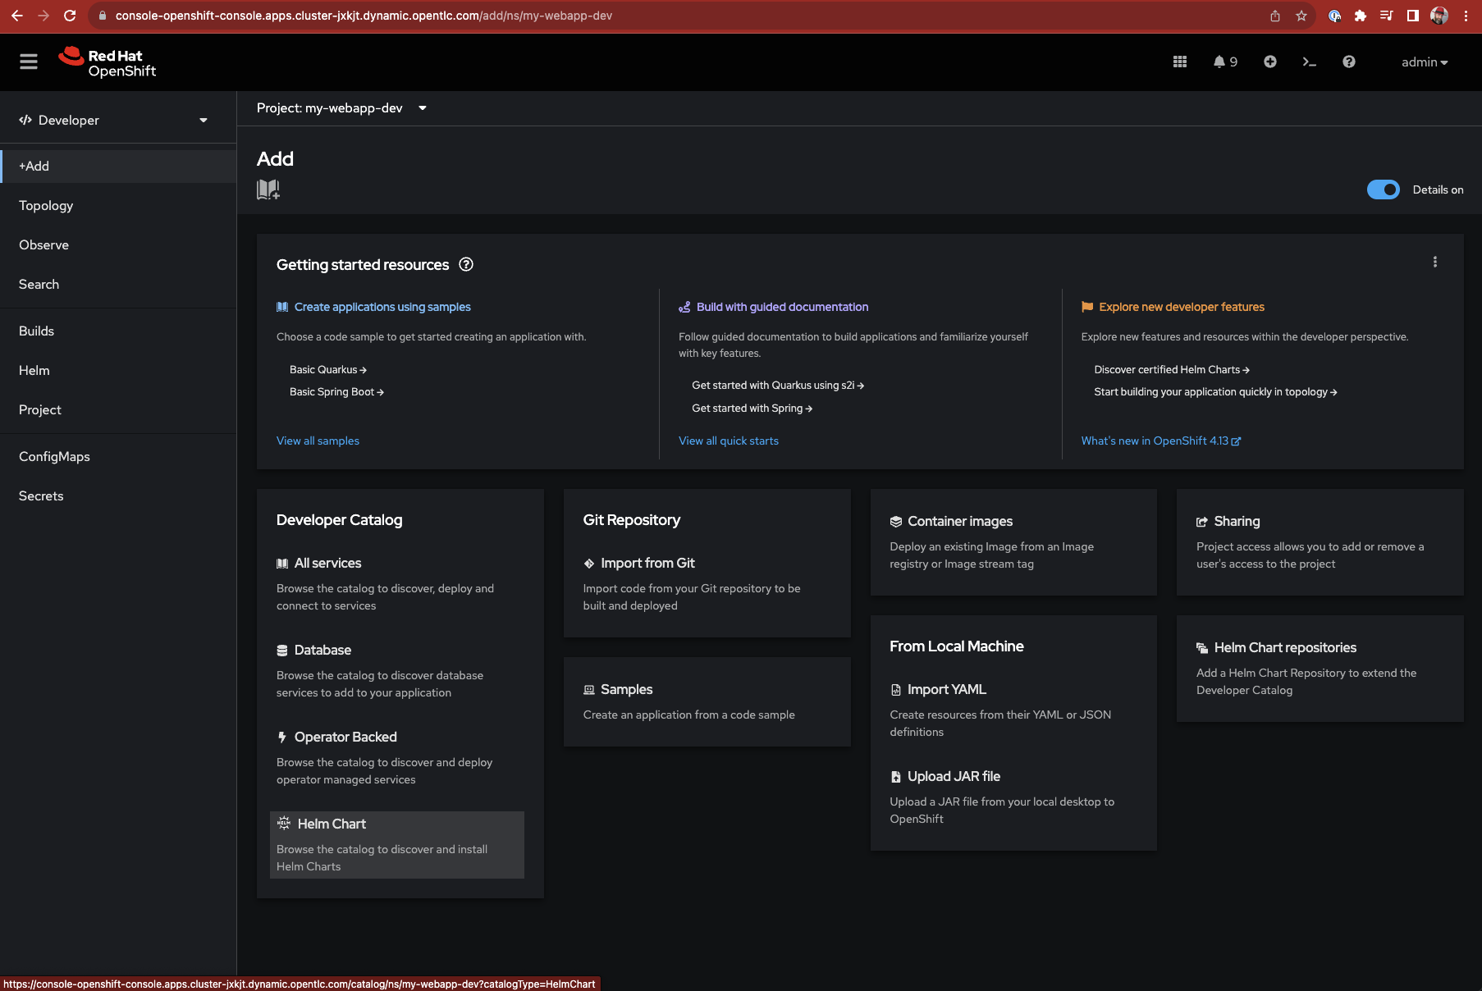Open the admin user menu
This screenshot has height=991, width=1482.
click(x=1425, y=62)
